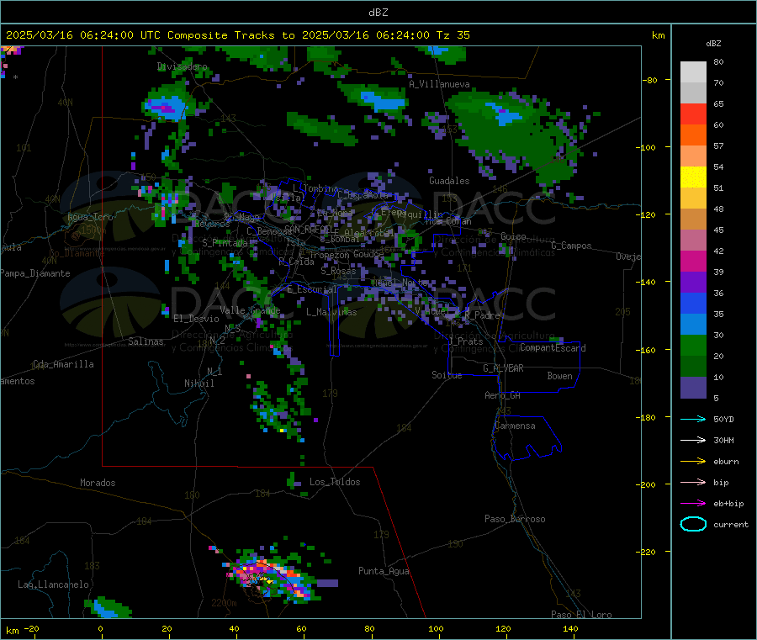Click the 'A_Villanueva' map label
Viewport: 757px width, 640px height.
[439, 84]
